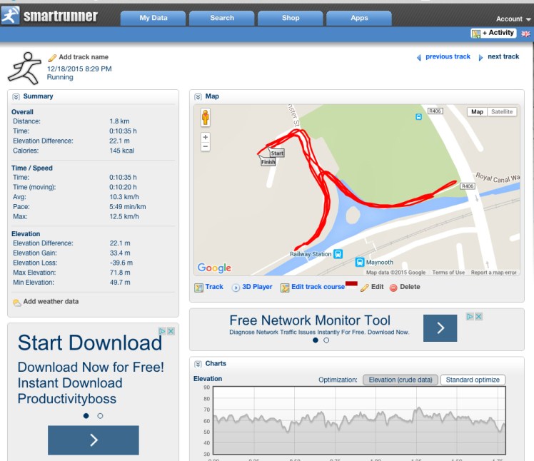The height and width of the screenshot is (461, 534).
Task: Click the pencil icon beside Add track name
Action: (52, 58)
